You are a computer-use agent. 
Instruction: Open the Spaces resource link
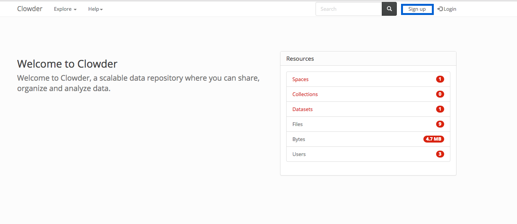pyautogui.click(x=300, y=79)
